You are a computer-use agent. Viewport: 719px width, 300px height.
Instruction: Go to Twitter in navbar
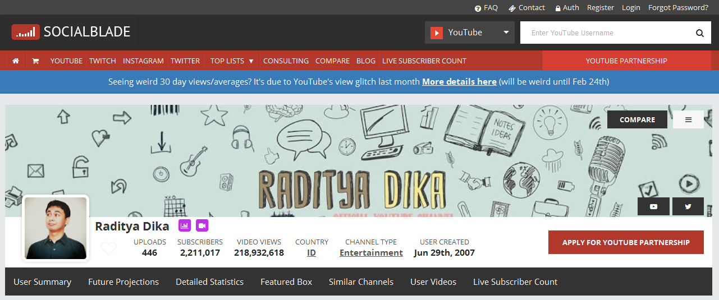click(x=185, y=61)
